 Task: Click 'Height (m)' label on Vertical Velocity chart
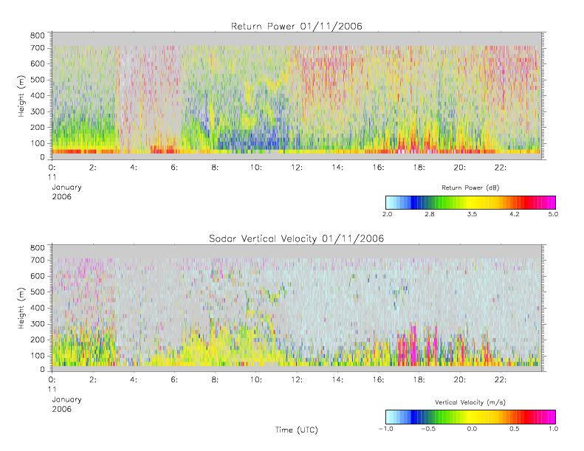[21, 308]
